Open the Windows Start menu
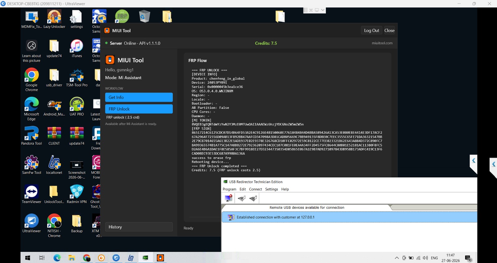Screen dimensions: 497x263 (28, 258)
